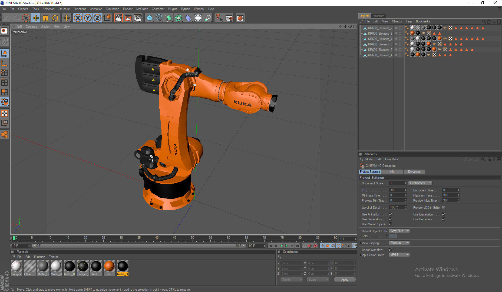Select the Gauges material thumbnail
502x292 pixels.
click(16, 268)
